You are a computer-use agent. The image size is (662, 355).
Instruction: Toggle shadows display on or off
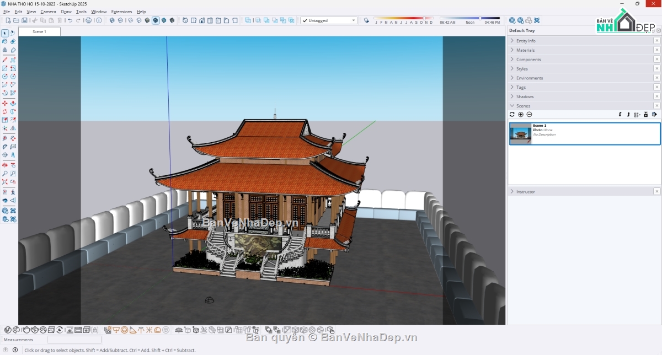[x=366, y=20]
